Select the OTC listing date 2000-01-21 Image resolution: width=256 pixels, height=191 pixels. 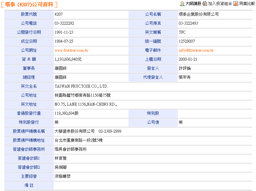(x=188, y=59)
